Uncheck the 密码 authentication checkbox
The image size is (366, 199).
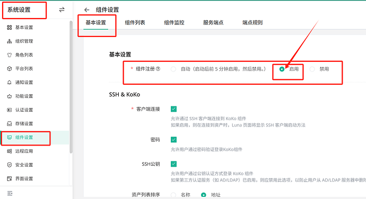click(173, 140)
